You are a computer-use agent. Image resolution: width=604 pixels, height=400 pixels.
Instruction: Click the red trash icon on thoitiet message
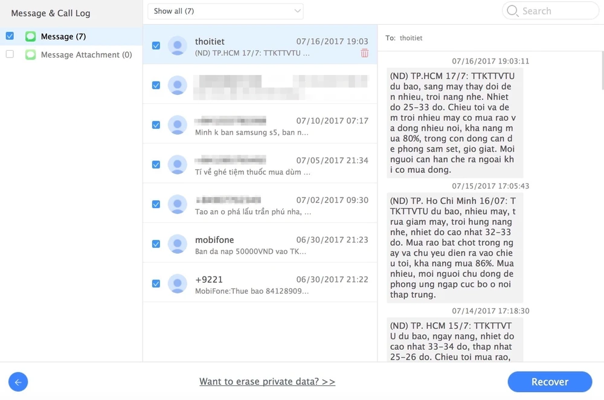(364, 53)
